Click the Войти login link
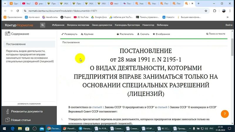This screenshot has width=235, height=132. 229,25
